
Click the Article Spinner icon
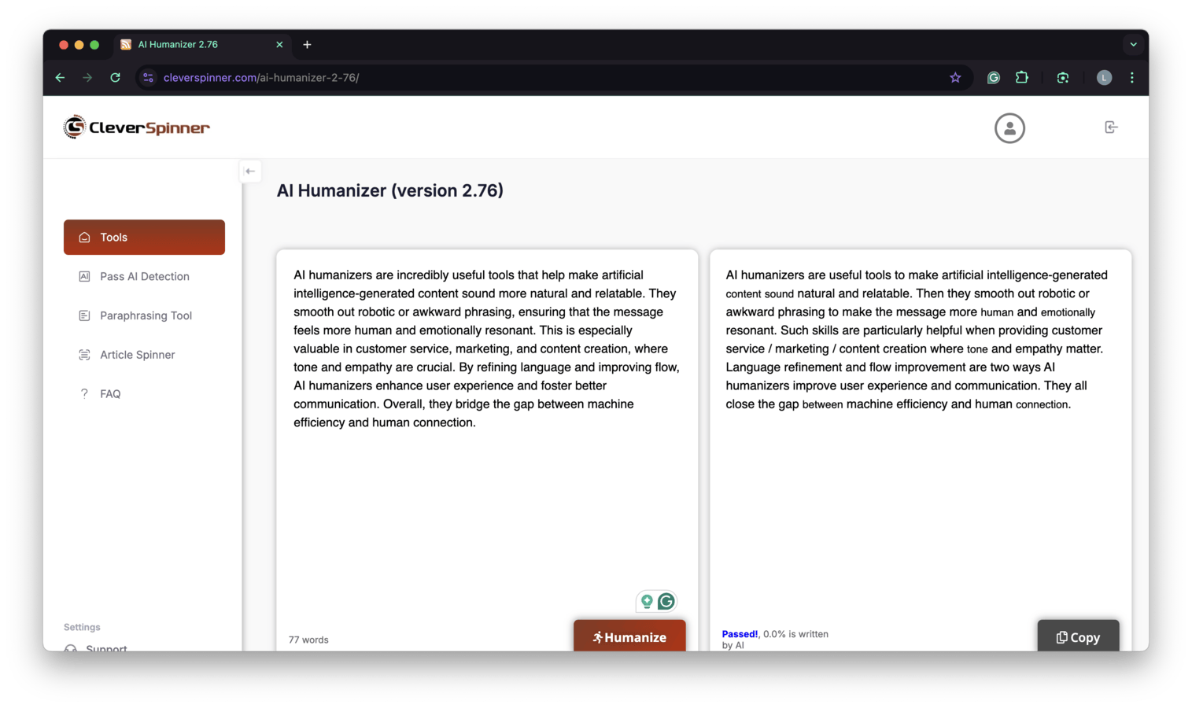pyautogui.click(x=84, y=355)
